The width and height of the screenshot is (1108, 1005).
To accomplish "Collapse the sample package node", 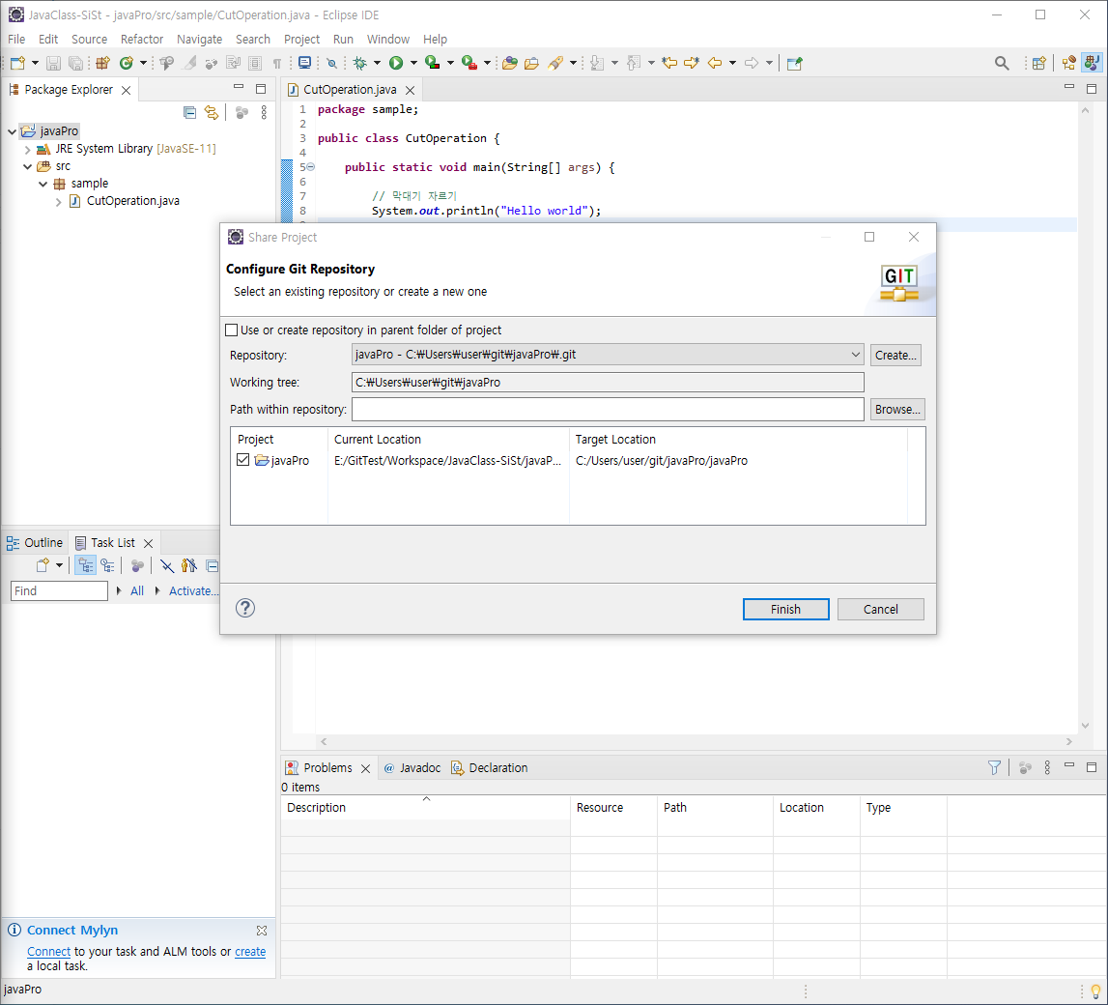I will (x=43, y=184).
